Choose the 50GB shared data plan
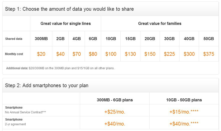The width and height of the screenshot is (221, 131). coord(209,39)
